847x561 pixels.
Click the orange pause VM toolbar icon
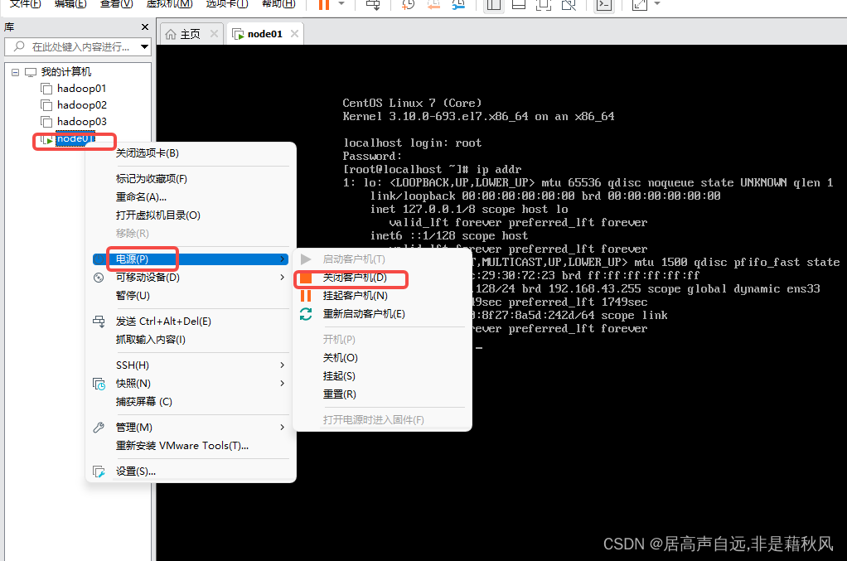[x=323, y=4]
